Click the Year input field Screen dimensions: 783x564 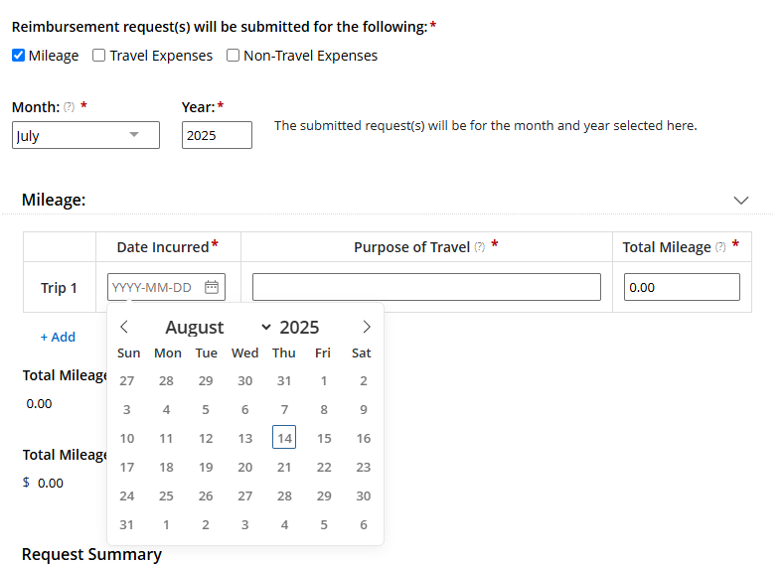point(217,135)
